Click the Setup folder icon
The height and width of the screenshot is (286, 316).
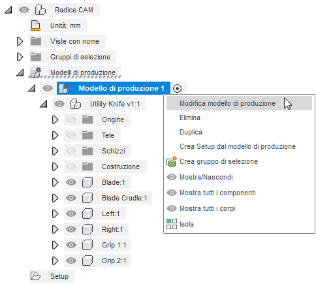(36, 276)
